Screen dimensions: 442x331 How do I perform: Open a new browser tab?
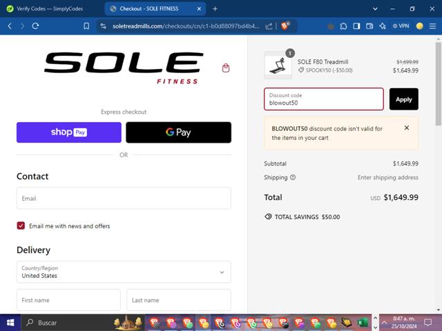point(215,9)
